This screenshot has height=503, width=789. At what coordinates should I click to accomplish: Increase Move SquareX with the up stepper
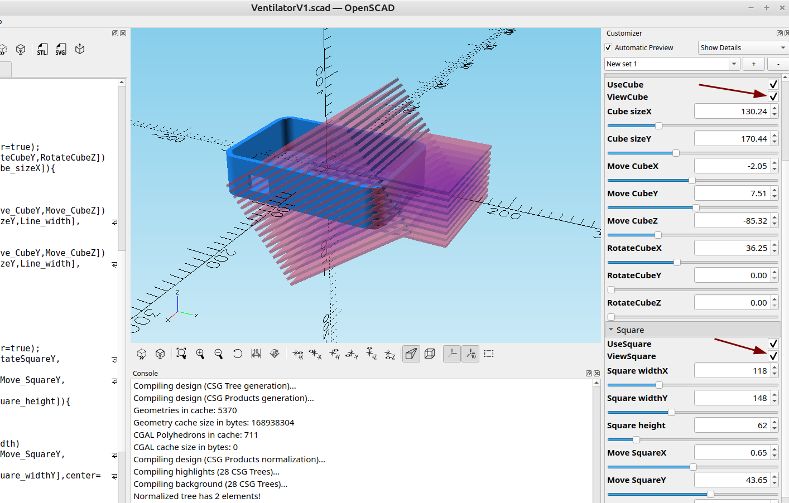click(x=774, y=449)
